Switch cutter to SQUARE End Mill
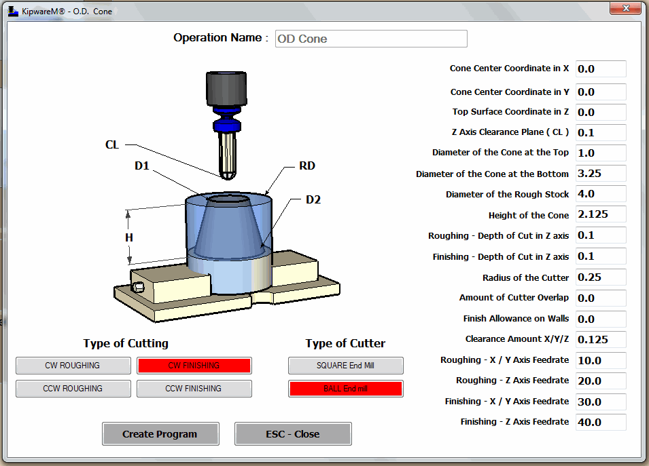Viewport: 649px width, 466px height. coord(345,366)
